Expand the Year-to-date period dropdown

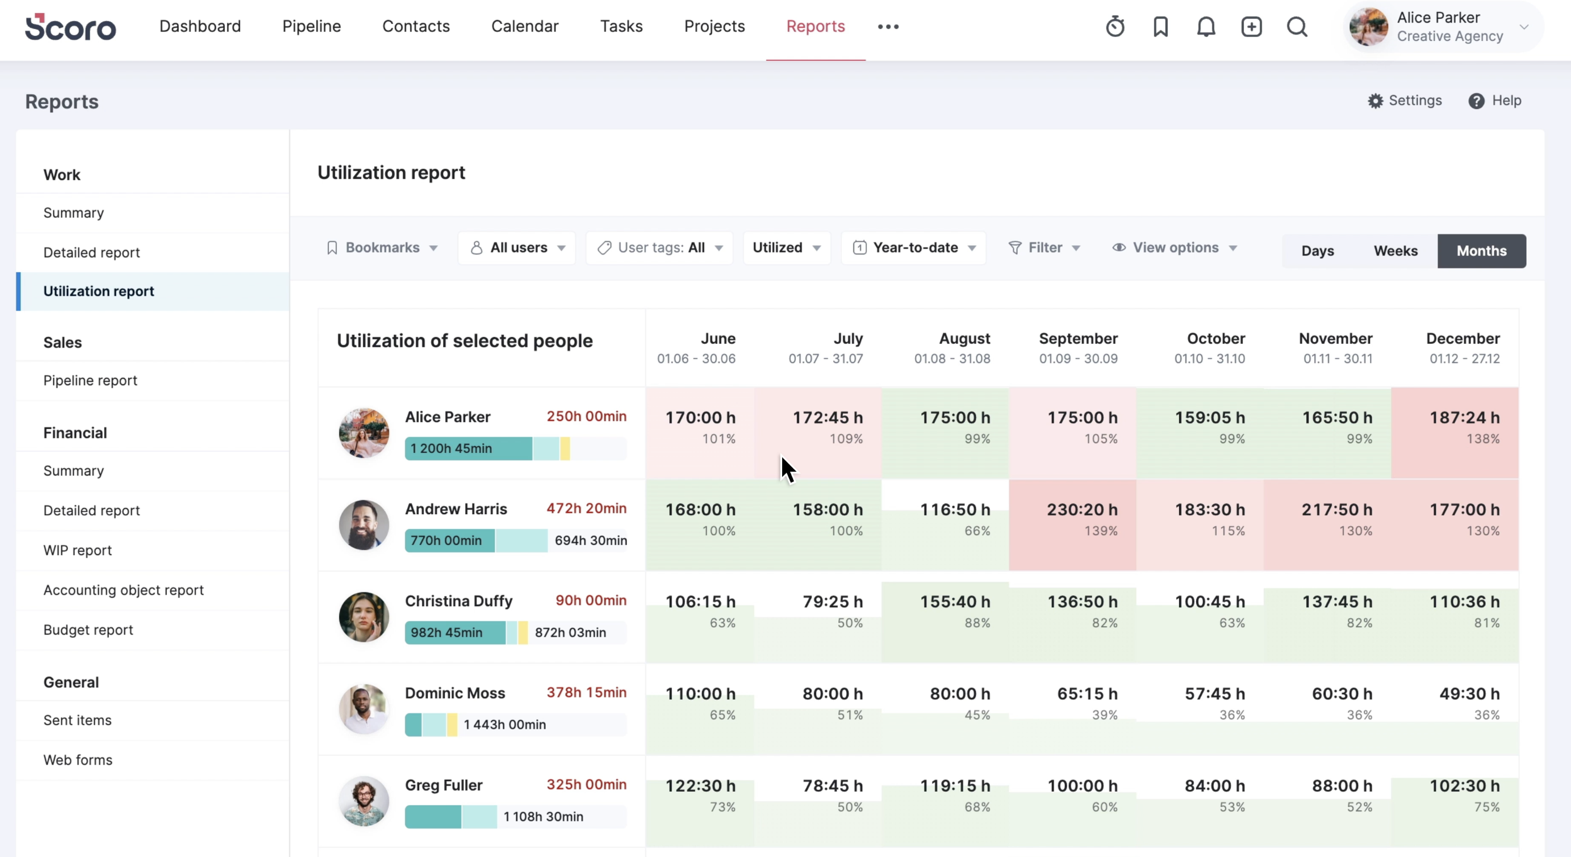[913, 247]
